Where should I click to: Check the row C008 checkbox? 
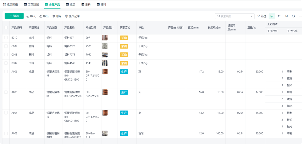tap(6, 54)
